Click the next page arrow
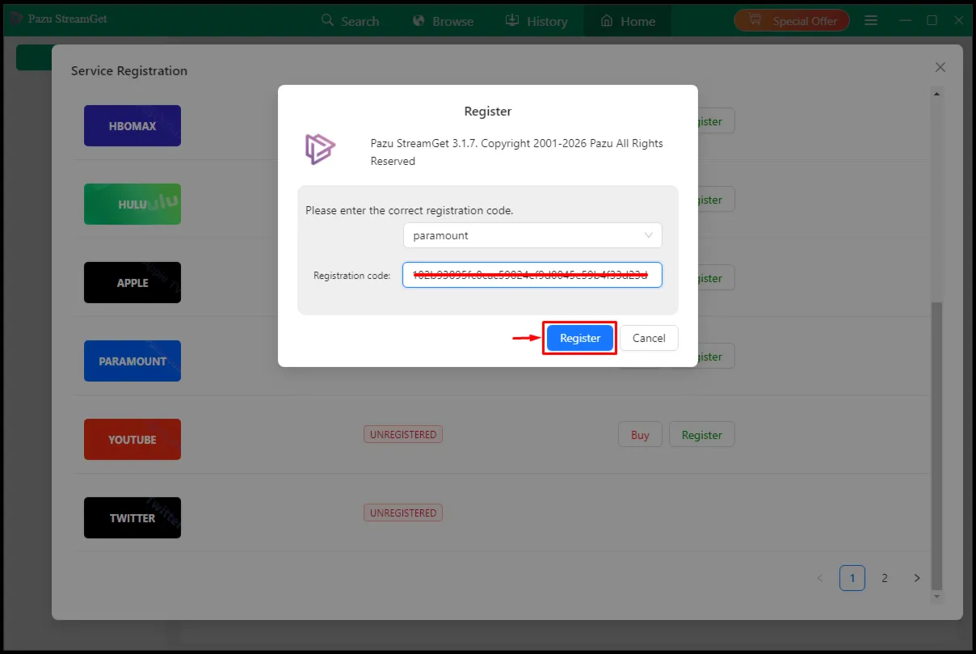This screenshot has height=654, width=976. [x=917, y=578]
